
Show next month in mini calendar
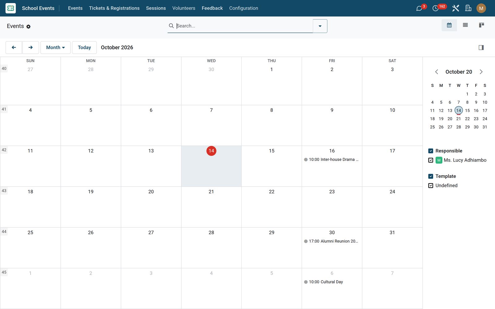pos(481,72)
